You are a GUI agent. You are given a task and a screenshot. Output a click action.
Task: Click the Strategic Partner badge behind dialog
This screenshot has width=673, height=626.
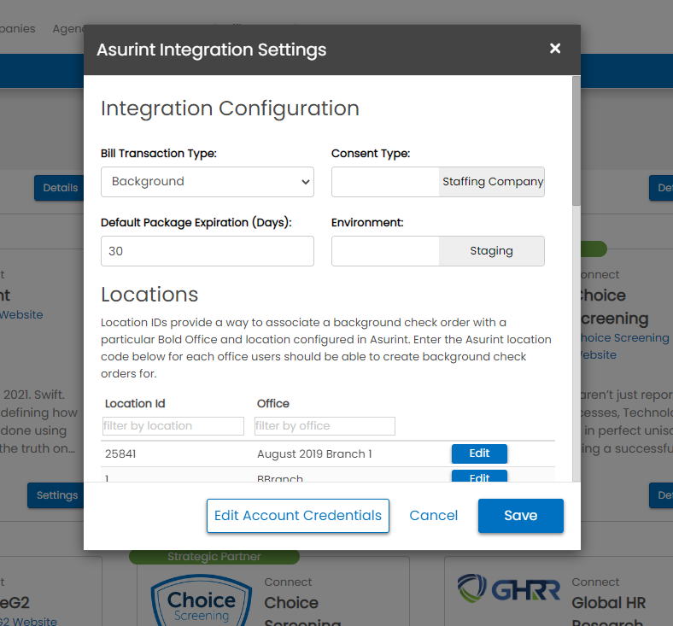tap(214, 557)
